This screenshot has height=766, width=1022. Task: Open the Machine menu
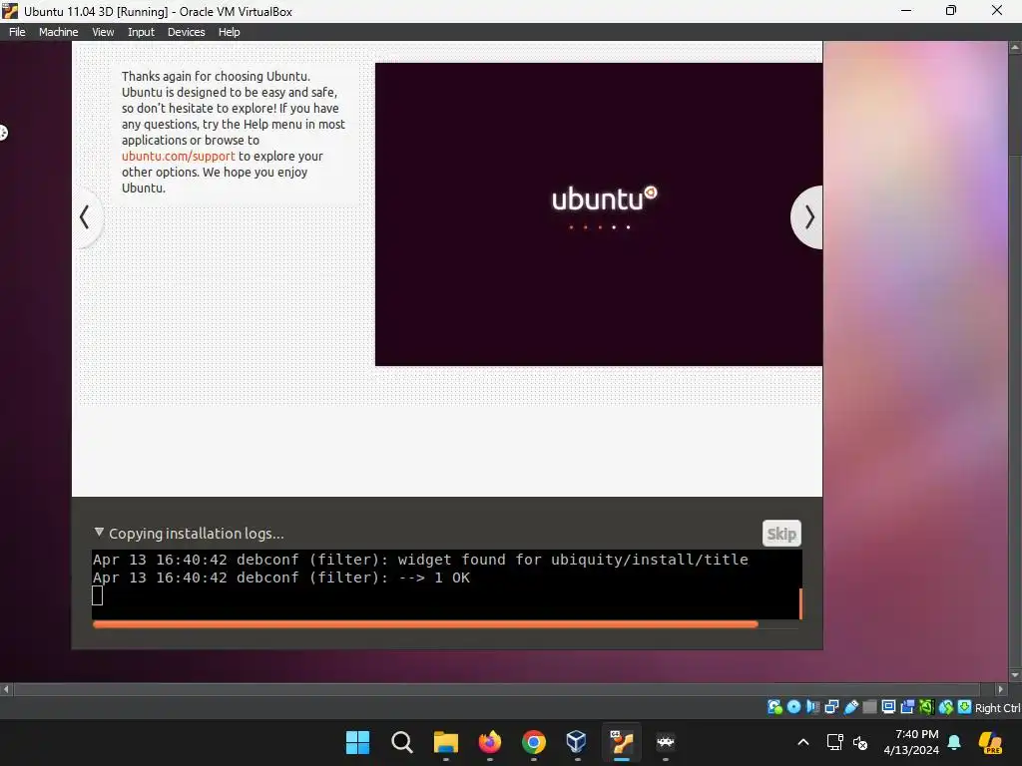click(x=58, y=32)
